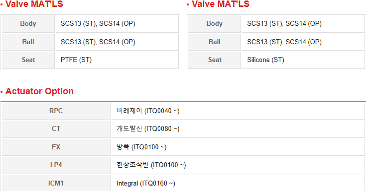
Task: Click the ICM1 option label
Action: 56,184
